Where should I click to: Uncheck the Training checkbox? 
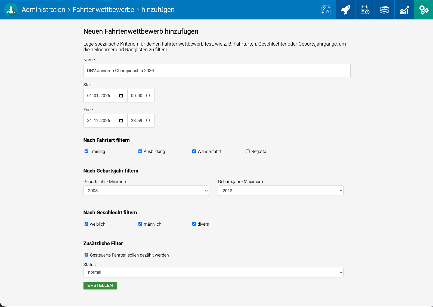pos(86,151)
